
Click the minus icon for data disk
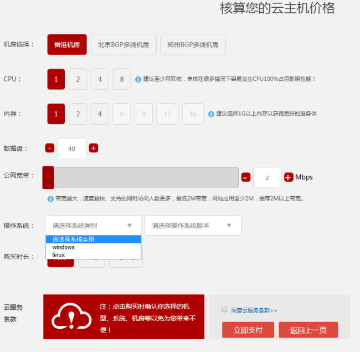(50, 148)
